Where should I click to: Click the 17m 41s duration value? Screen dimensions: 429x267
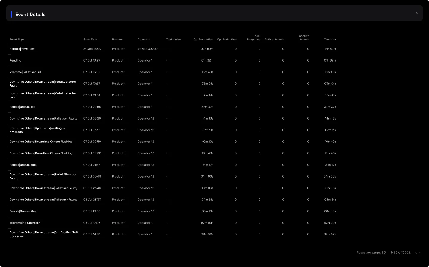pyautogui.click(x=331, y=95)
